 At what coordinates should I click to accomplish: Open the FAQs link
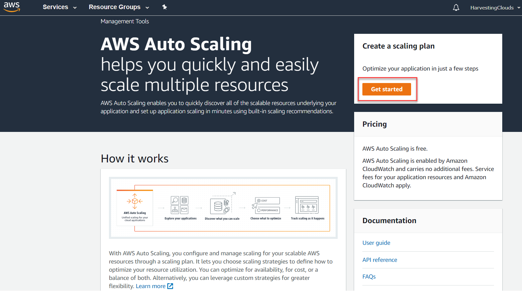369,277
